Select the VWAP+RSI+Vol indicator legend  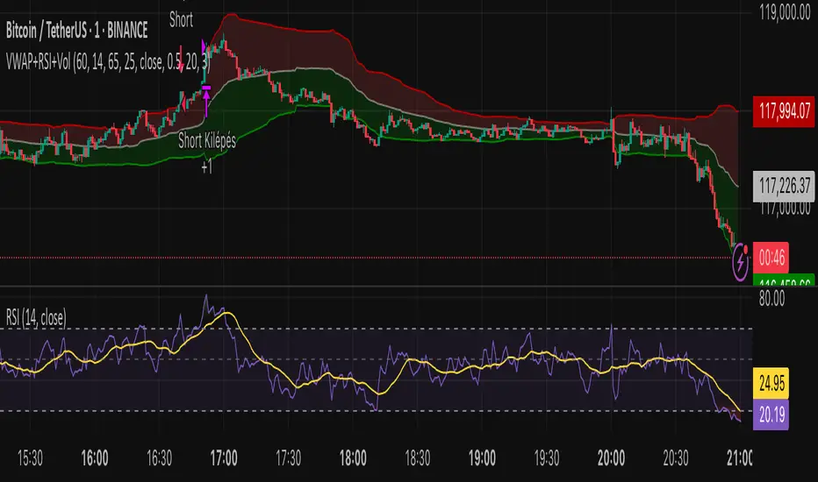(108, 62)
